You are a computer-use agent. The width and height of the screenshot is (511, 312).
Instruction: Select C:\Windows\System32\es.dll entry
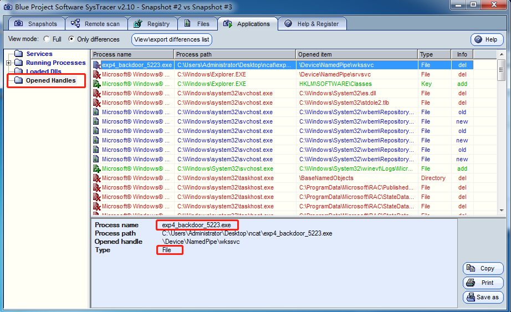(338, 93)
